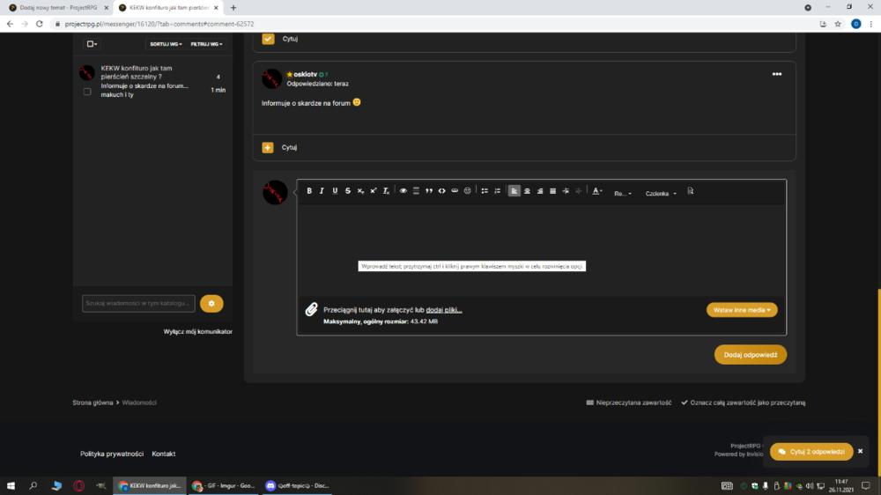
Task: Toggle the plus multiquote on osklotv's post
Action: [x=268, y=147]
